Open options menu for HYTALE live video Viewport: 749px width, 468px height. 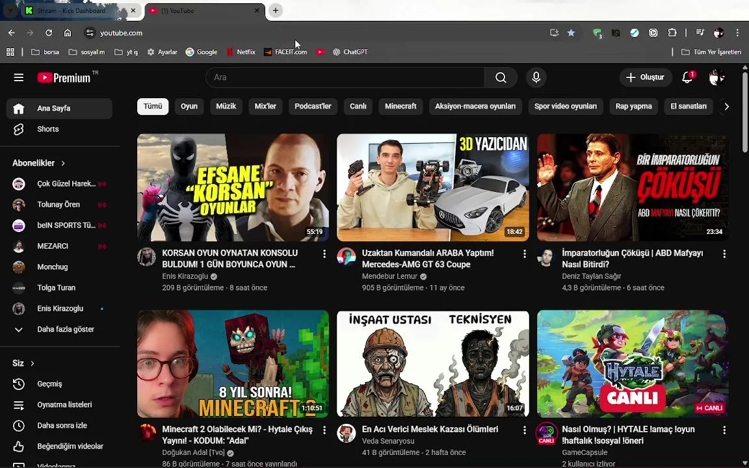coord(724,430)
